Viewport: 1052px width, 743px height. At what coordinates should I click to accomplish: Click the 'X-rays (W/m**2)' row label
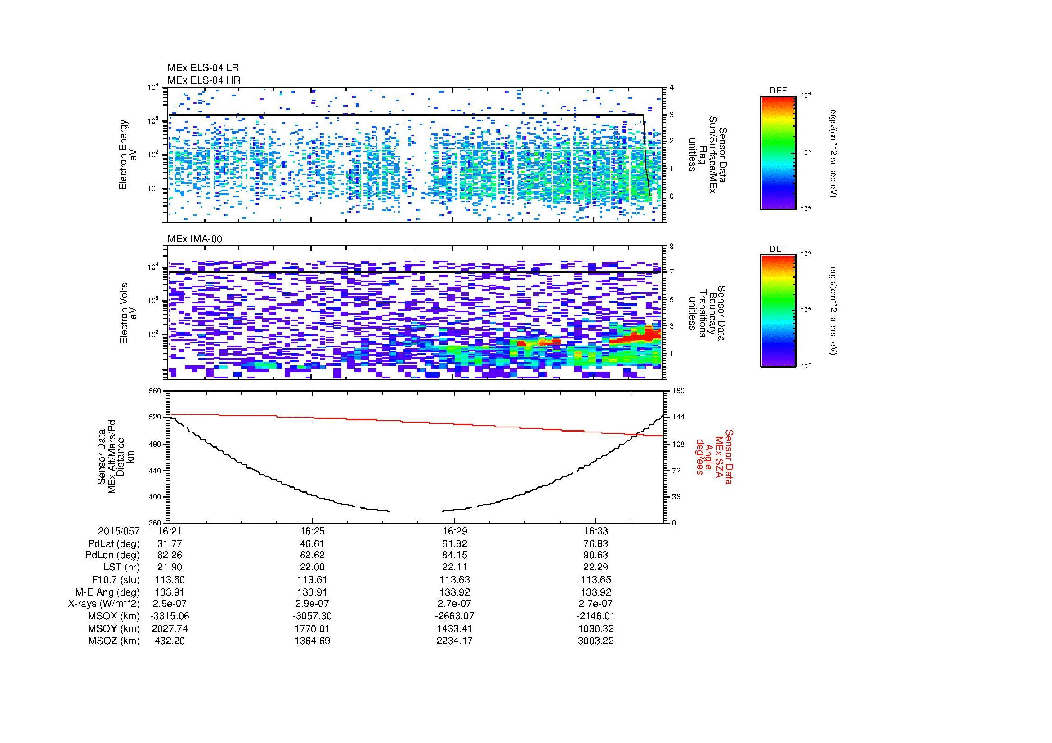[x=104, y=604]
